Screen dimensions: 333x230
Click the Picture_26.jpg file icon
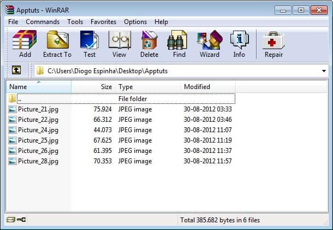point(13,151)
